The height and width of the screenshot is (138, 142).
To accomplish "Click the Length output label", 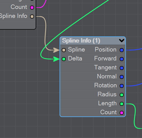I will pos(107,104).
